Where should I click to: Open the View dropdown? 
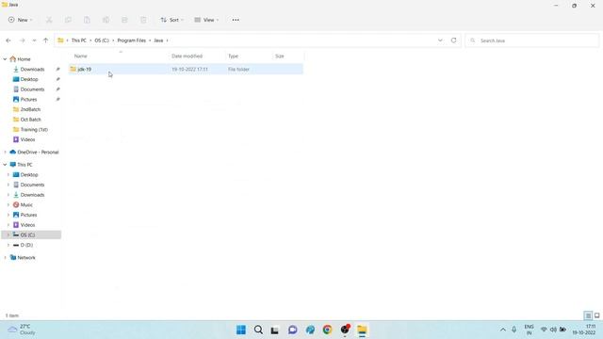click(x=206, y=20)
